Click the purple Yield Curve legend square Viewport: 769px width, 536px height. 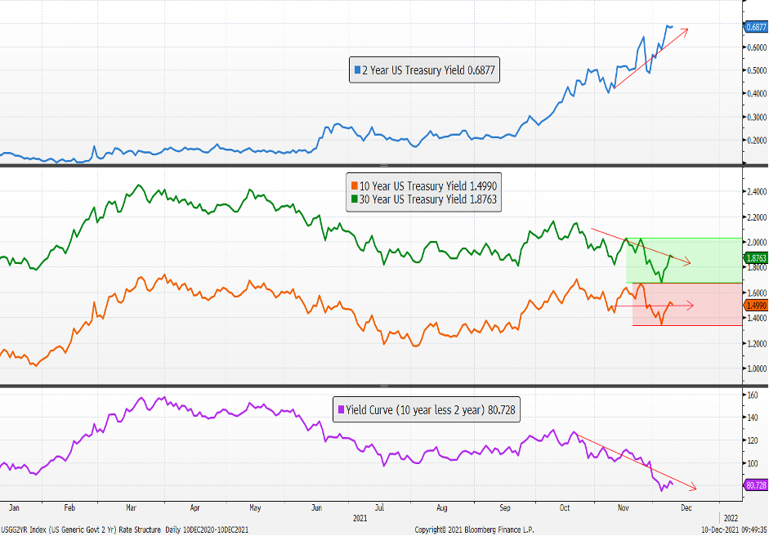point(340,409)
